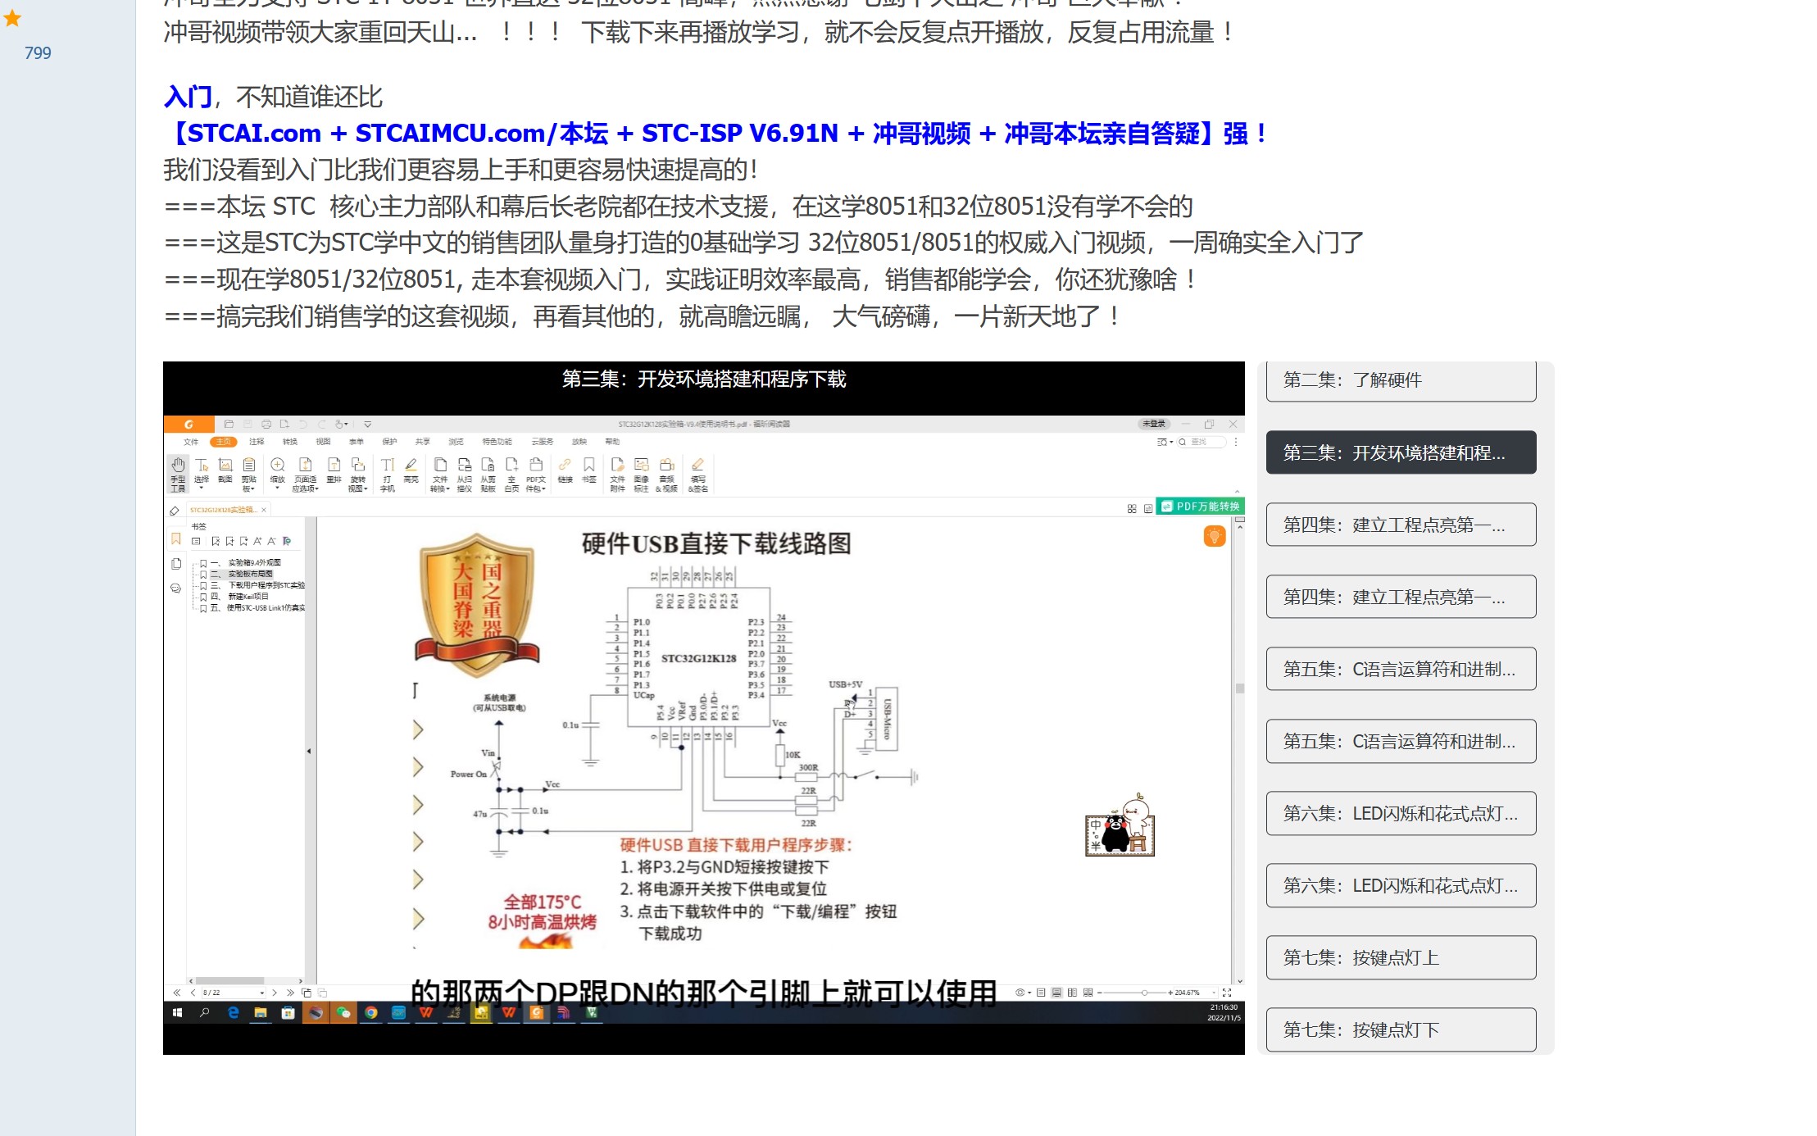
Task: Switch to the 主页 ribbon tab
Action: click(x=224, y=442)
